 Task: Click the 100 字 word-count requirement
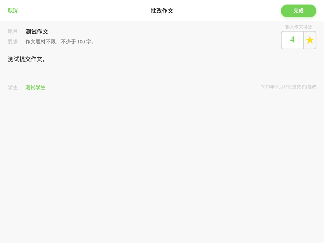point(84,42)
